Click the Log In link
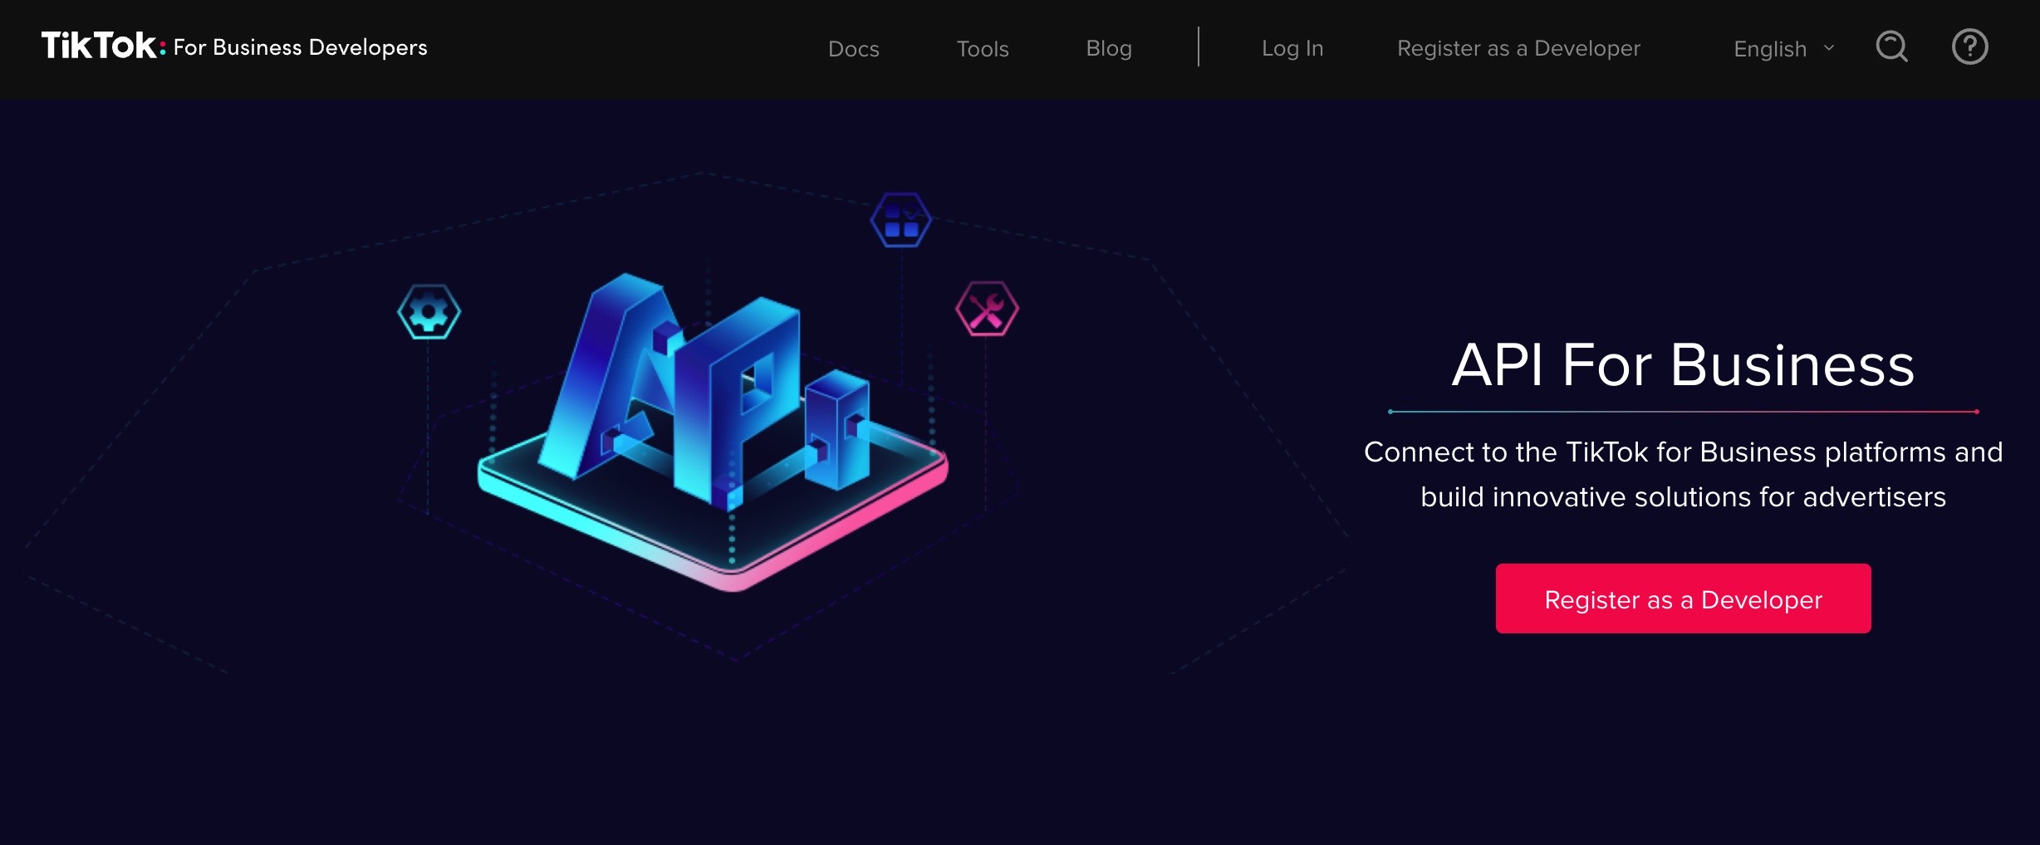 click(x=1292, y=48)
